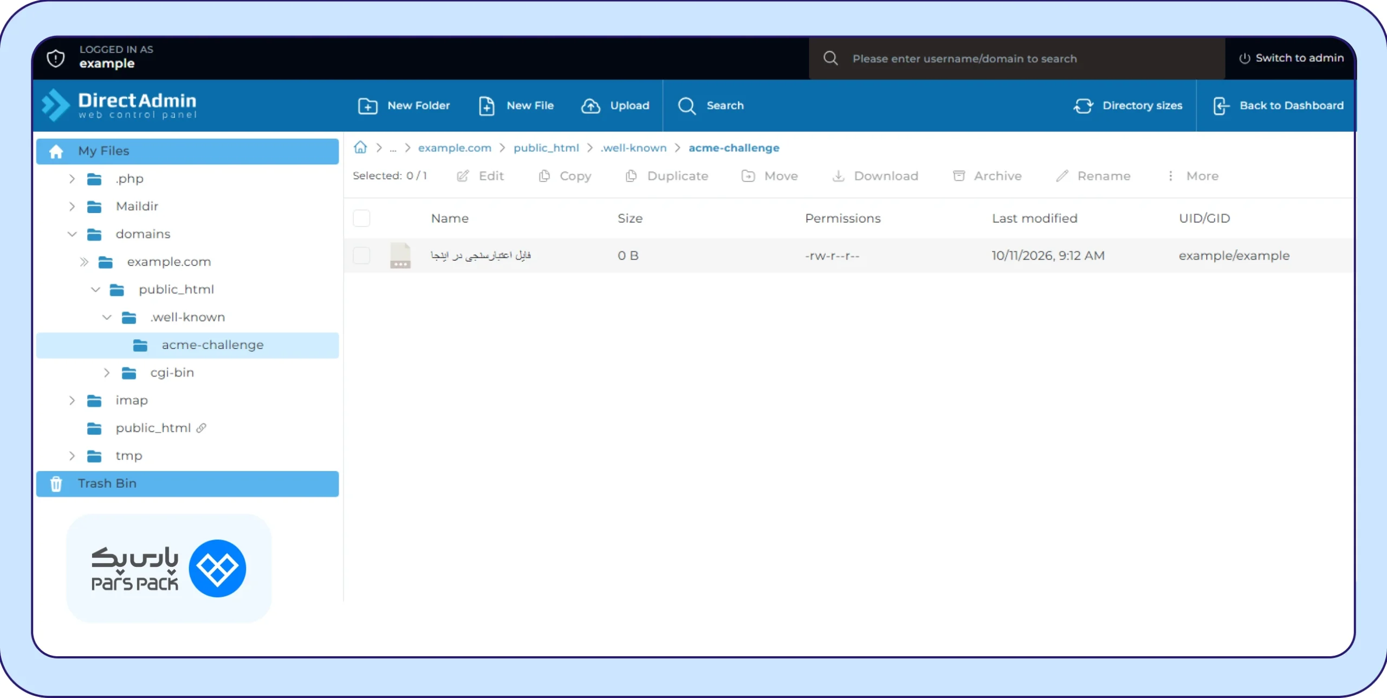
Task: Open the Trash Bin icon
Action: tap(56, 483)
